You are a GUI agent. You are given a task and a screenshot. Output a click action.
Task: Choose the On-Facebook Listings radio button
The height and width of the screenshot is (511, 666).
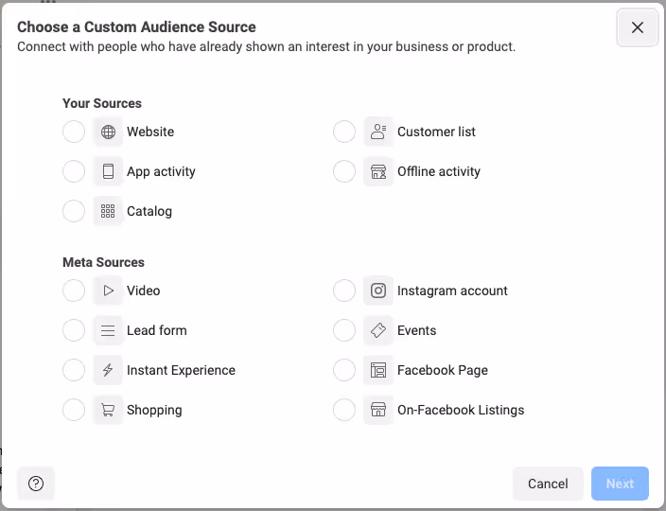click(344, 410)
